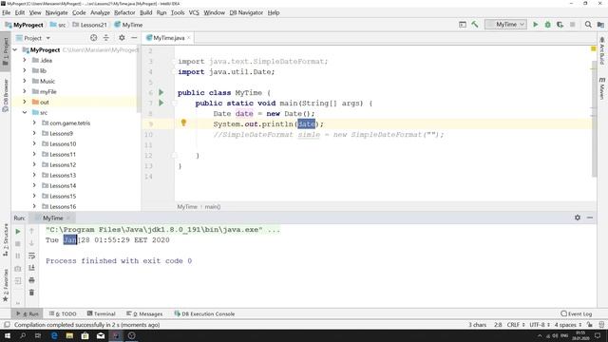608x342 pixels.
Task: Open the Build menu
Action: click(x=145, y=12)
